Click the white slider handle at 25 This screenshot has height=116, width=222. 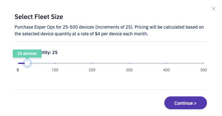(27, 63)
